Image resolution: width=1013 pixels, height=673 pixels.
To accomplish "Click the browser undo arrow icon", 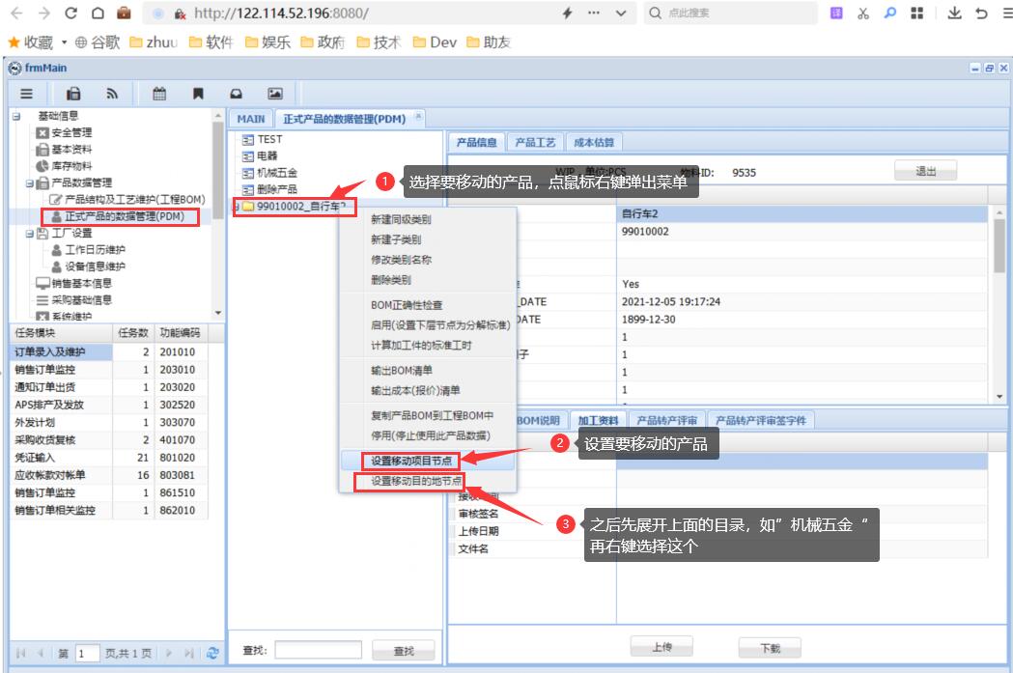I will click(x=981, y=13).
